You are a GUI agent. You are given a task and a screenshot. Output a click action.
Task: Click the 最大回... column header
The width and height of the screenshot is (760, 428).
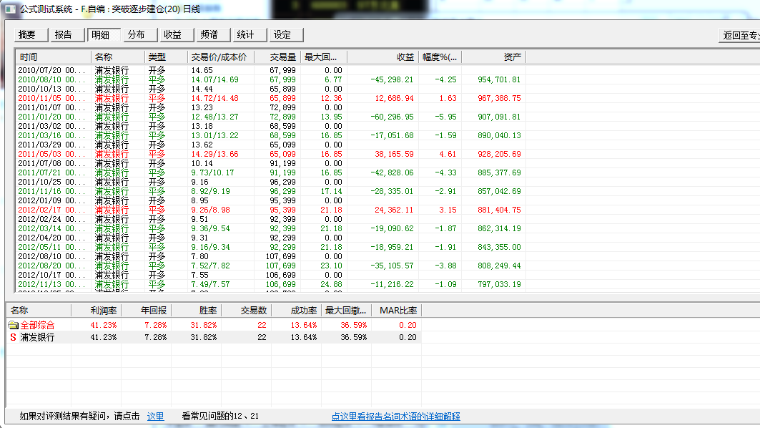click(324, 57)
